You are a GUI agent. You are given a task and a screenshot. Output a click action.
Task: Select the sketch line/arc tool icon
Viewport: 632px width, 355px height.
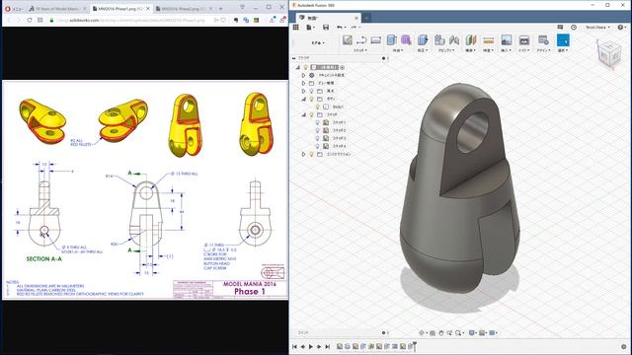click(x=361, y=39)
